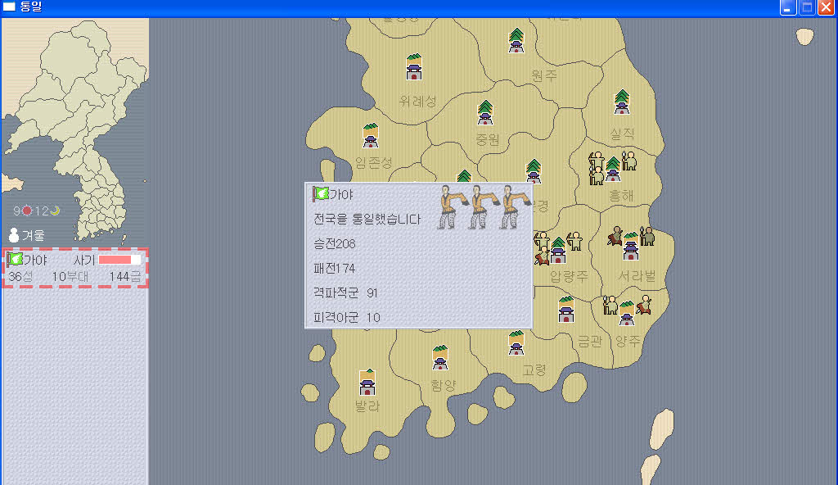Click the red 사기 morale bar
838x485 pixels.
(119, 261)
